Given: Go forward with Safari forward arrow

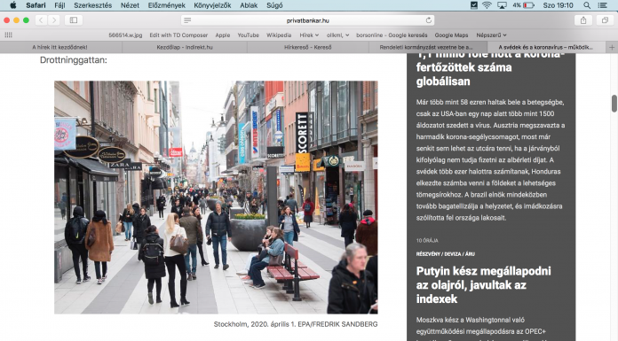Looking at the screenshot, I should [x=54, y=20].
